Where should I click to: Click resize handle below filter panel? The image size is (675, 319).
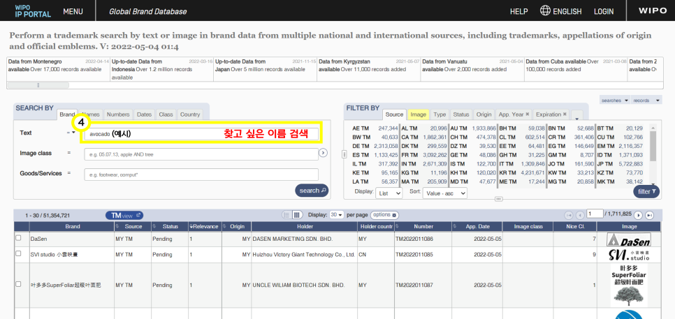(x=499, y=199)
